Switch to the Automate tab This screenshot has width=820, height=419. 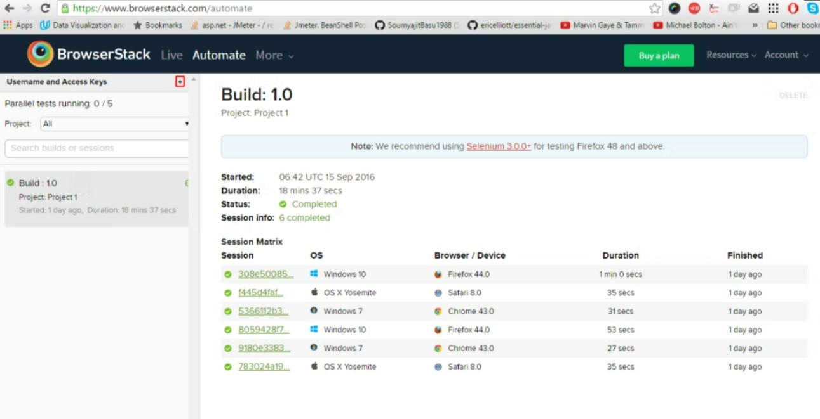point(219,55)
